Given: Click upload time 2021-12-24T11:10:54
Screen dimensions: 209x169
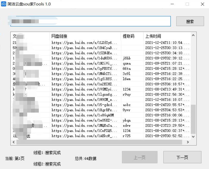Looking at the screenshot, I should (167, 43).
